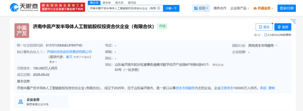The image size is (303, 111).
Task: Click the crown icon next to 开通会员
Action: point(255,8)
